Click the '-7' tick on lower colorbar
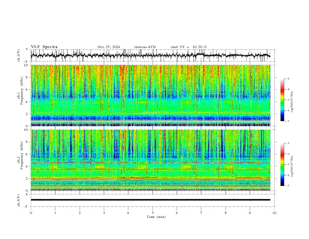 [288, 185]
